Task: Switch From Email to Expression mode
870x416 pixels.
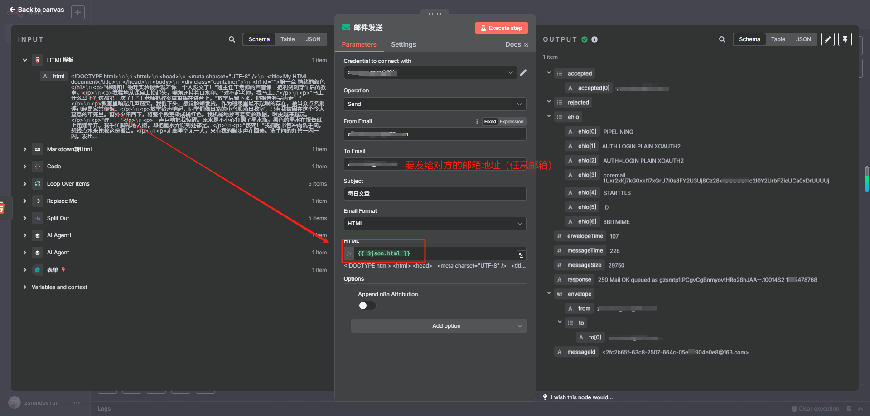Action: [512, 121]
